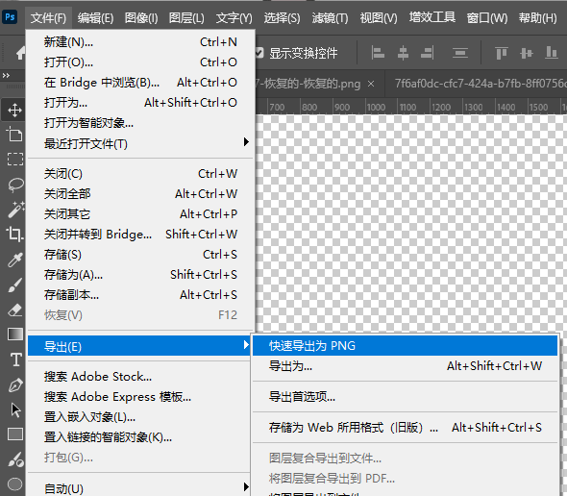Click align horizontal centers icon

pyautogui.click(x=403, y=53)
